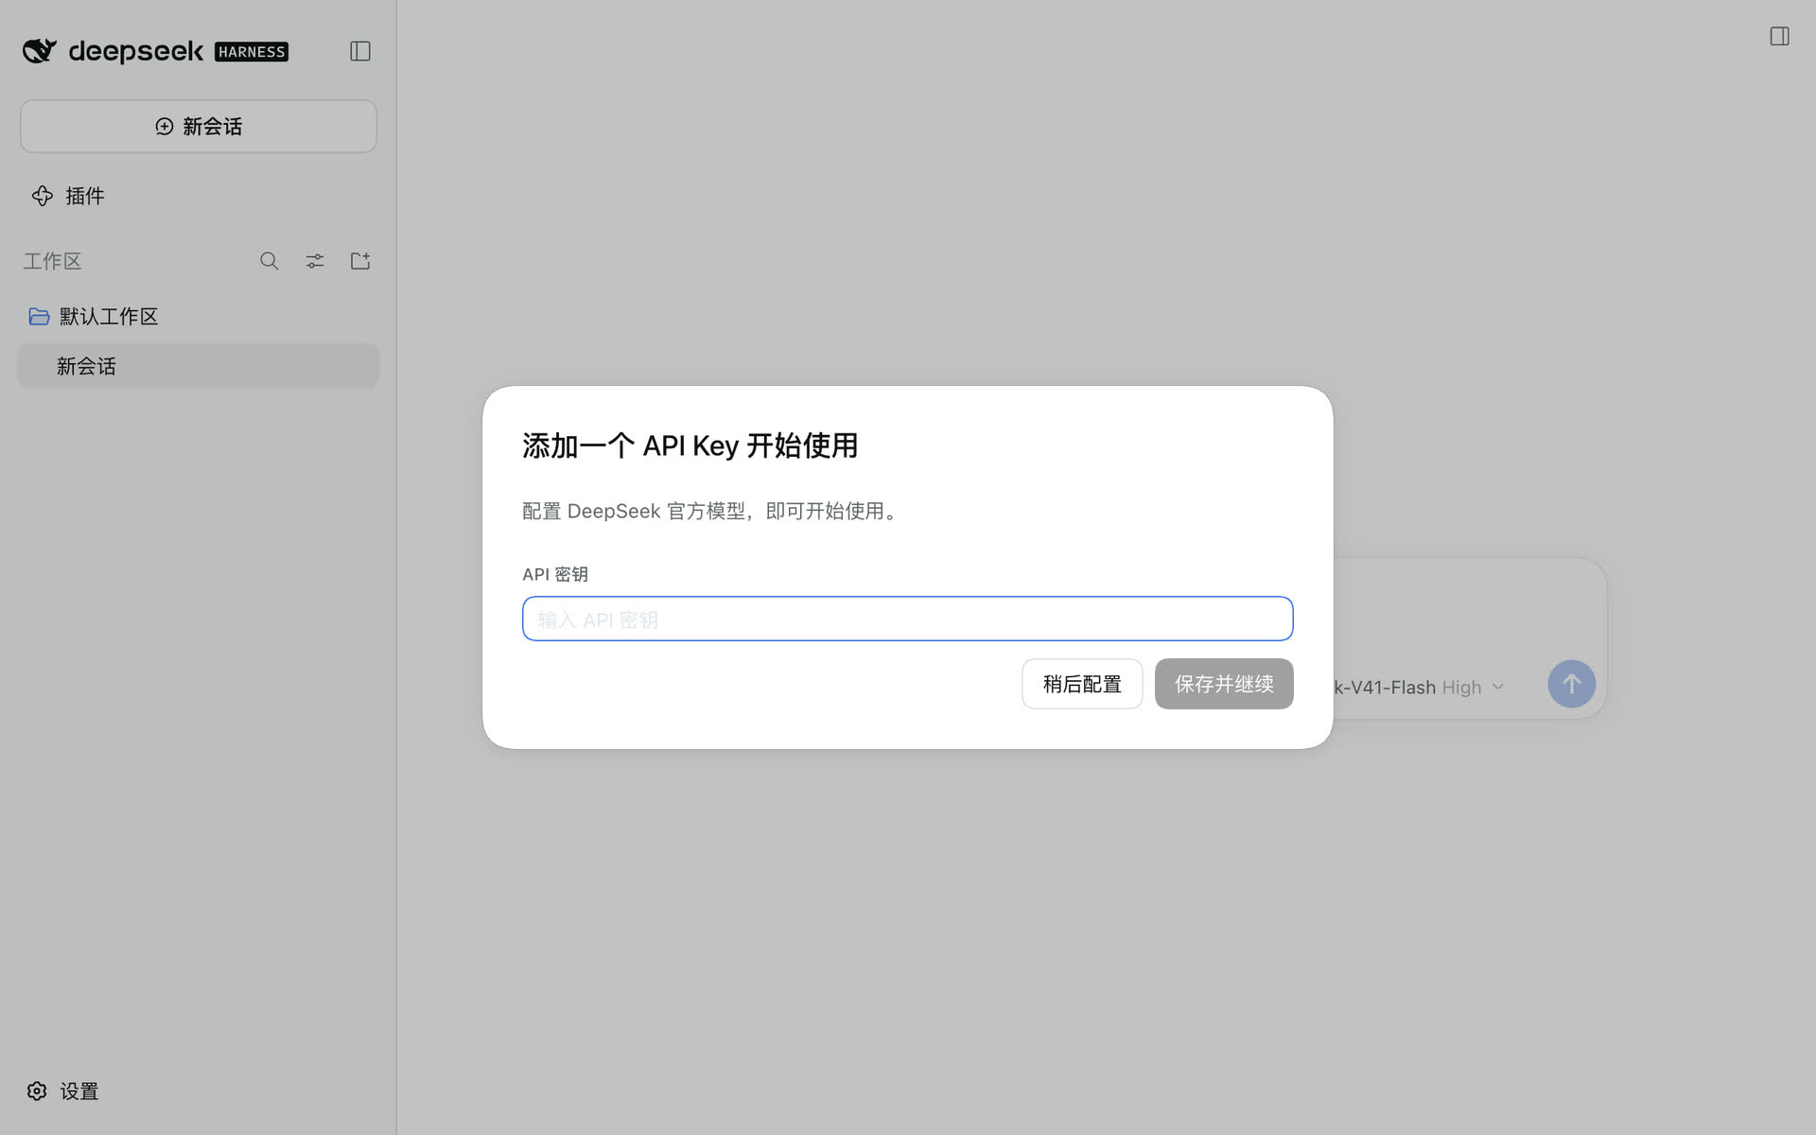Search workspaces with magnifier icon
The width and height of the screenshot is (1816, 1135).
270,261
